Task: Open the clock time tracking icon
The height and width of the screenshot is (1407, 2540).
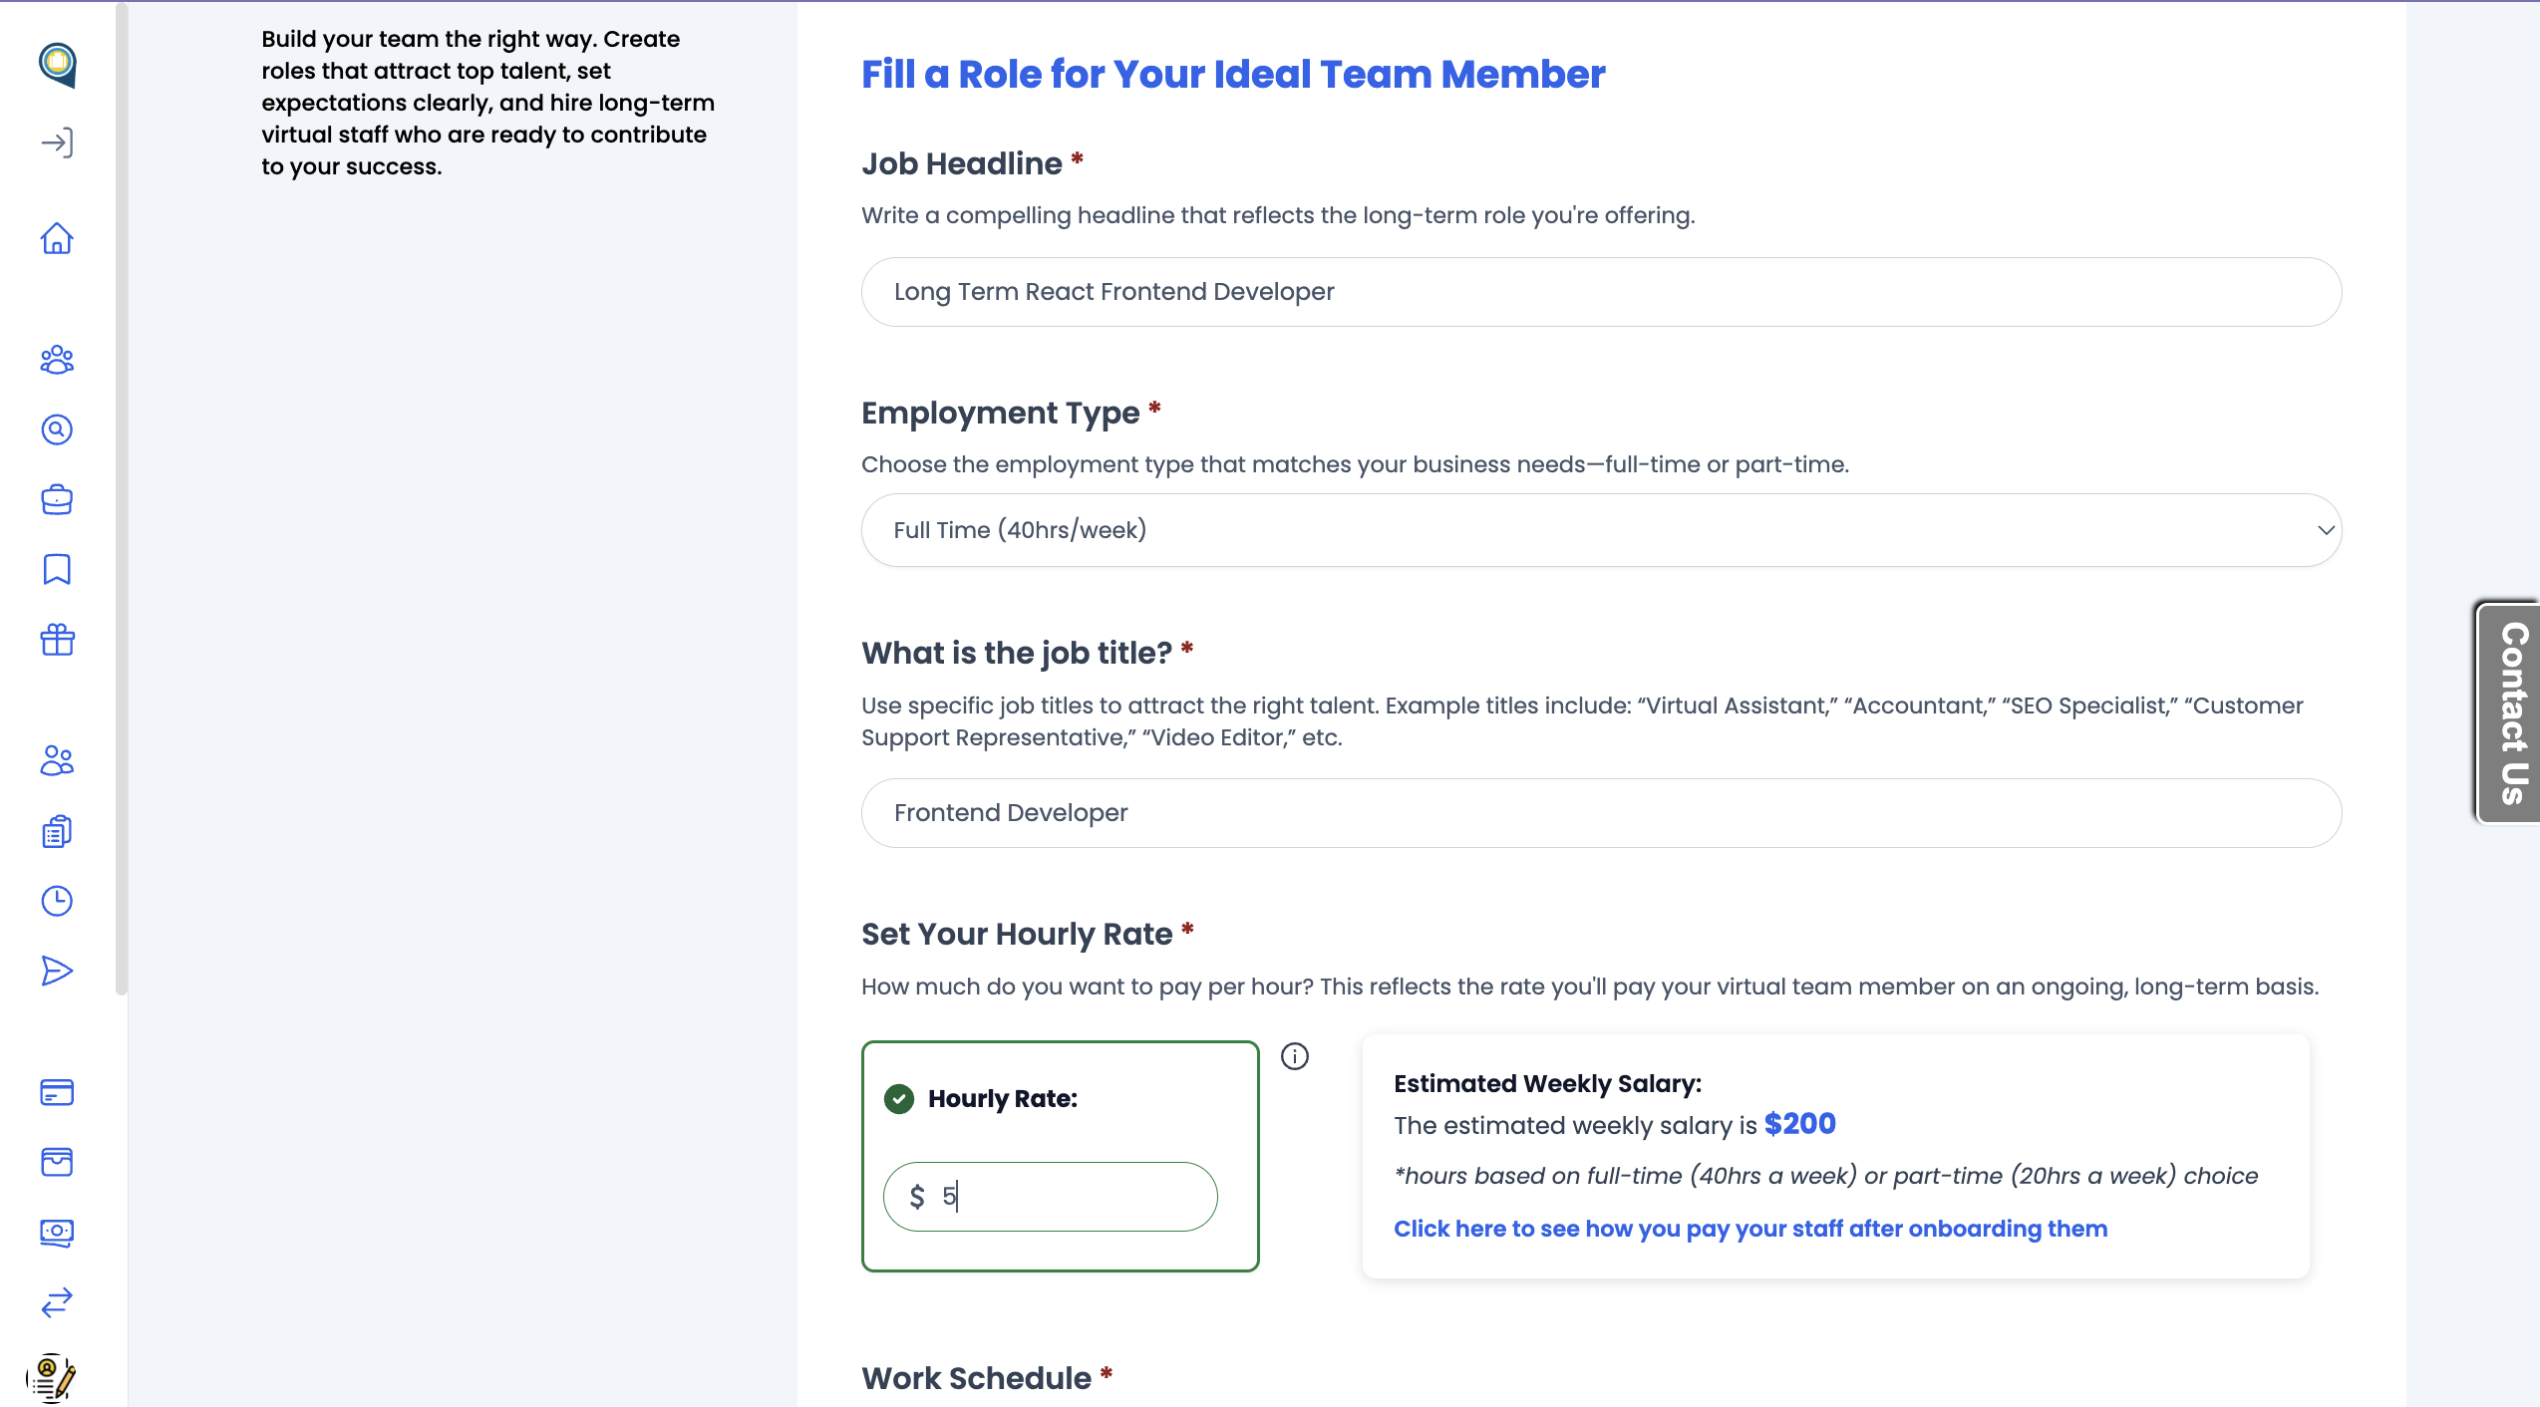Action: point(57,901)
